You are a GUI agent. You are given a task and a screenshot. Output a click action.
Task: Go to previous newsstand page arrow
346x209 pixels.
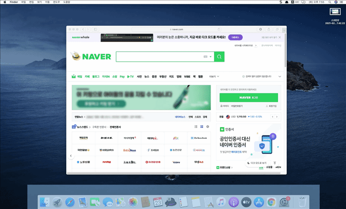click(x=71, y=156)
